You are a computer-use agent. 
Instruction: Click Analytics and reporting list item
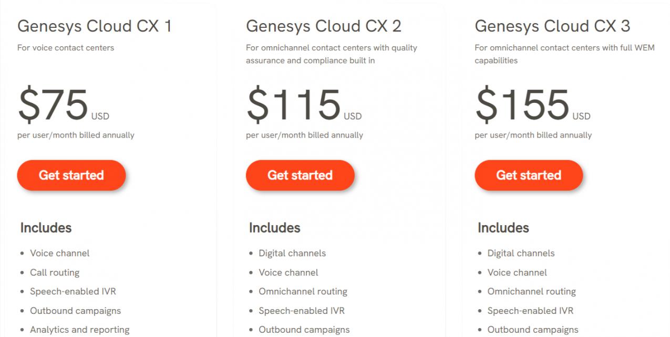79,330
